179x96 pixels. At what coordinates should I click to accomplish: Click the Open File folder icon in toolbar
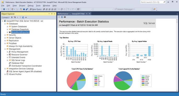(21, 9)
